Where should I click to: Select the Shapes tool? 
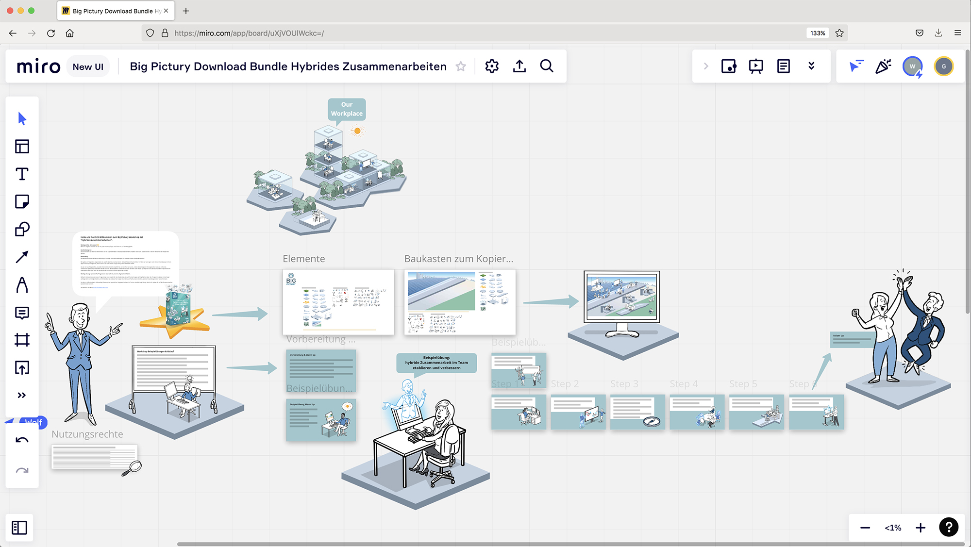22,229
